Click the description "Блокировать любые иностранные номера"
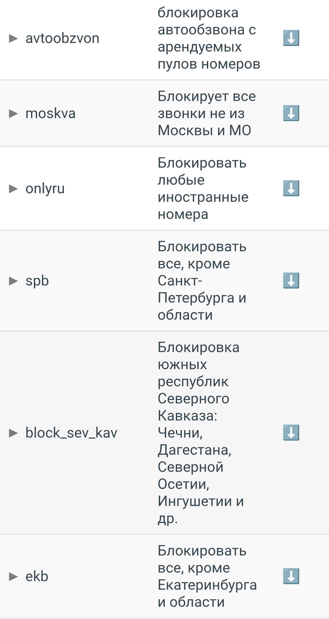Viewport: 329px width, 619px height. [x=203, y=188]
